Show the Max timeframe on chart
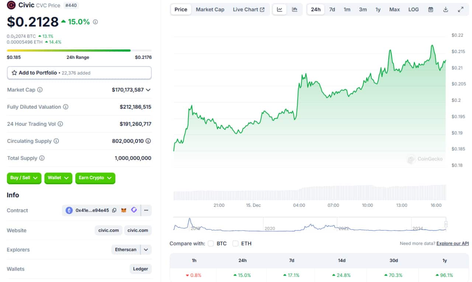Screen dimensions: 472x282 tap(394, 10)
